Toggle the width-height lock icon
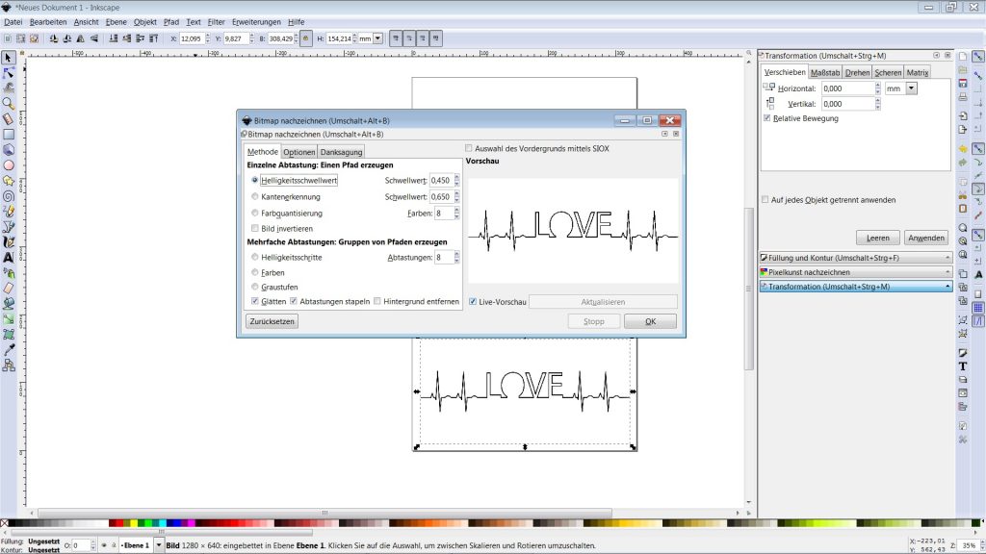This screenshot has height=554, width=986. tap(306, 38)
